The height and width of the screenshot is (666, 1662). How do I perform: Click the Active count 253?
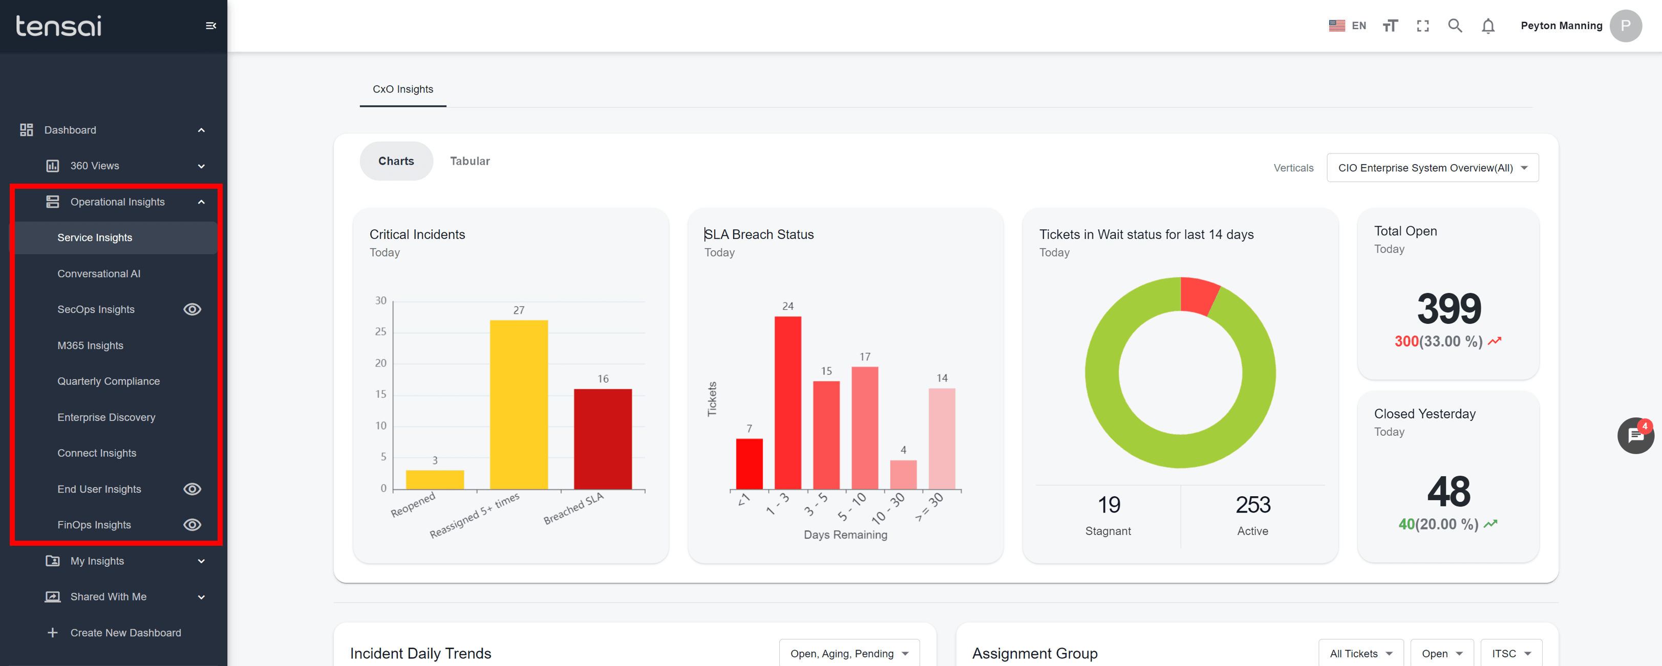pyautogui.click(x=1252, y=505)
